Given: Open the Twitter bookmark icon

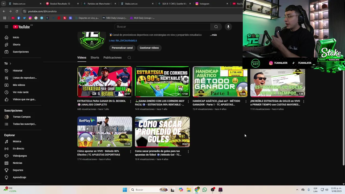Looking at the screenshot, I should pyautogui.click(x=24, y=18).
